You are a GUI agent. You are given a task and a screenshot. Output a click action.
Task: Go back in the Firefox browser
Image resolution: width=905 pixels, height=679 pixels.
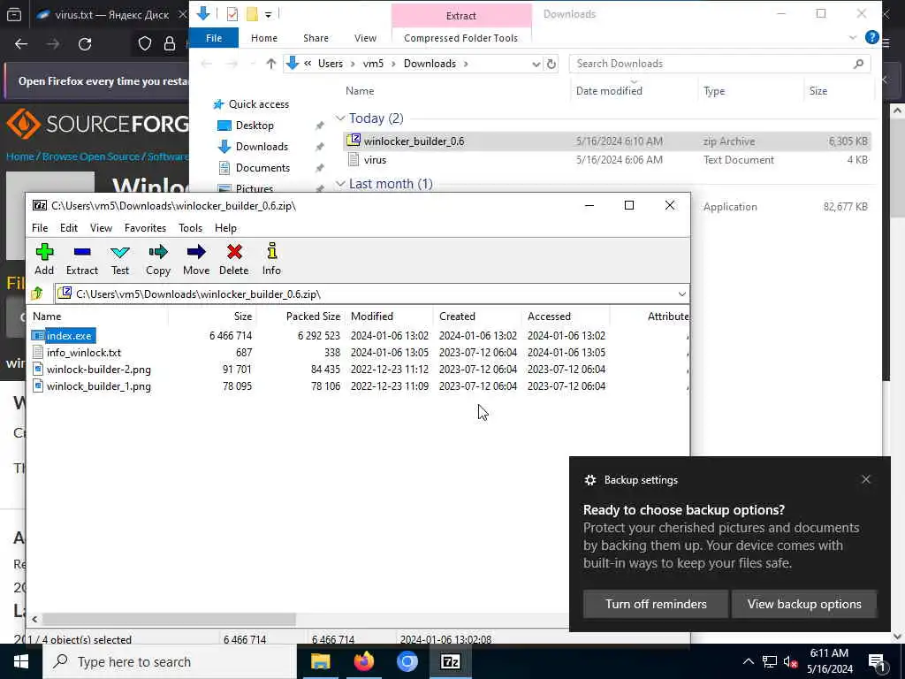[x=21, y=44]
